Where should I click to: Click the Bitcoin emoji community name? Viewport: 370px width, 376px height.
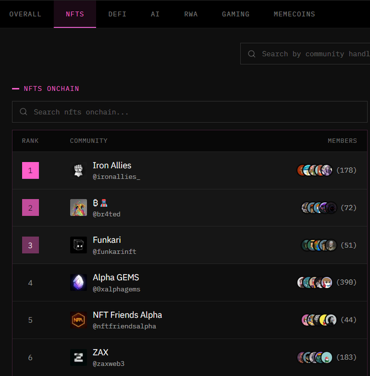tap(100, 203)
